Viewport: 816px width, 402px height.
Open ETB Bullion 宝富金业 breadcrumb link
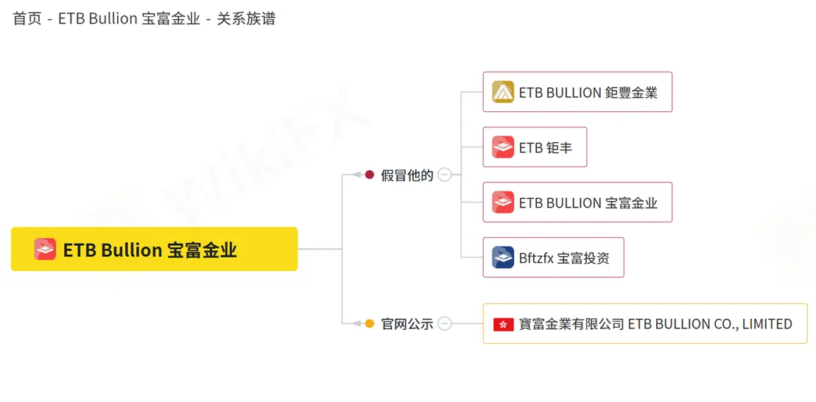pos(129,18)
